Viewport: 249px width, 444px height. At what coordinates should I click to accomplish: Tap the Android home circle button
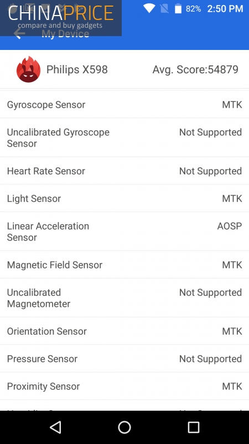coord(124,427)
